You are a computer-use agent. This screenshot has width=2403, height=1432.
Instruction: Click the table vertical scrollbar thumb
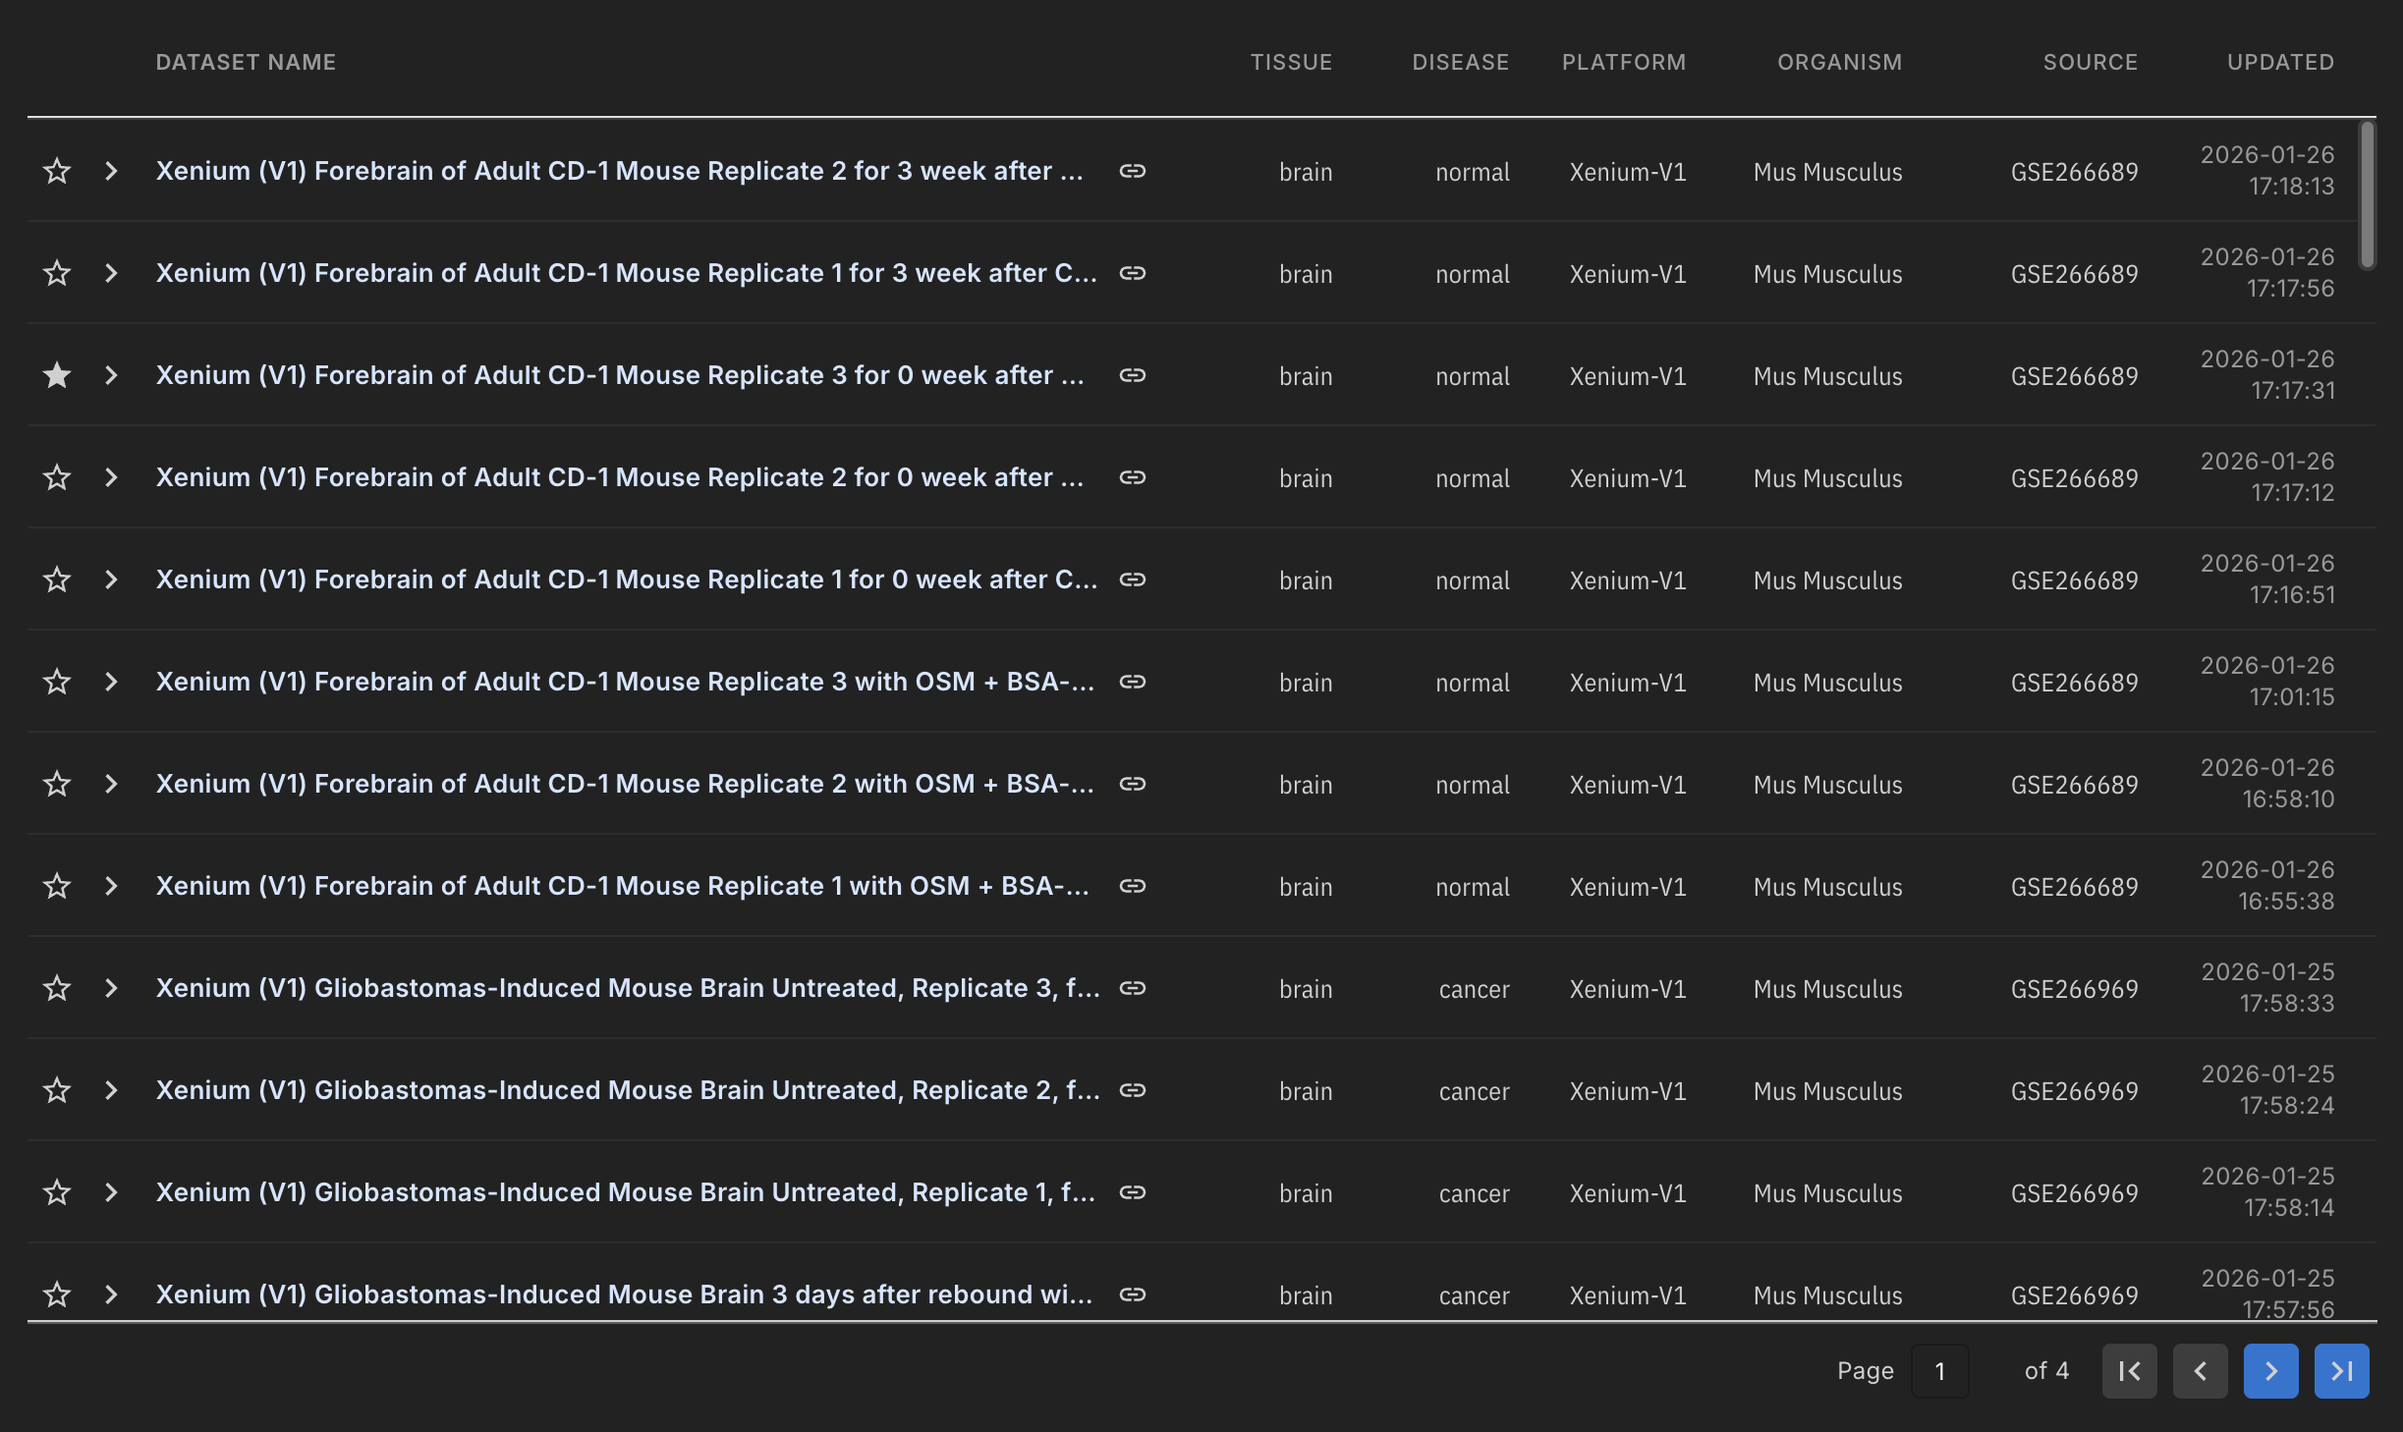coord(2368,194)
